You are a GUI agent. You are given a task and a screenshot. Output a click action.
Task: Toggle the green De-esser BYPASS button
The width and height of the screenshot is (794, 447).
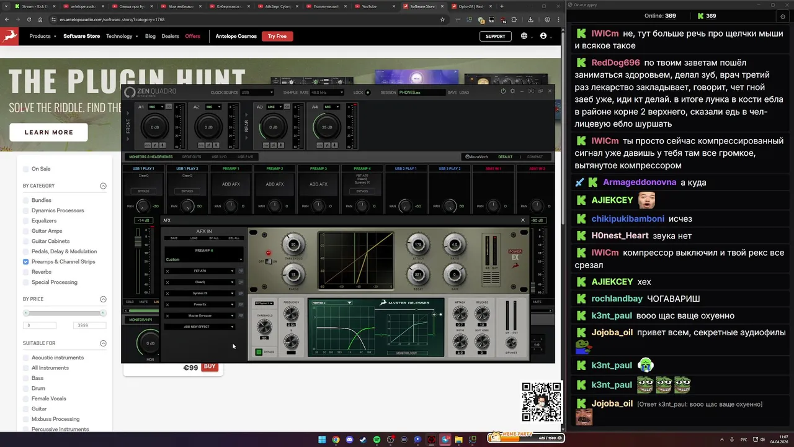[259, 352]
